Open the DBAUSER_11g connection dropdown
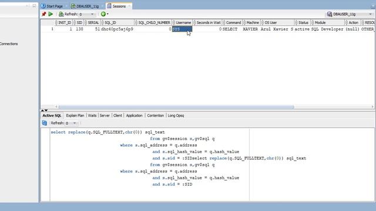376x211 pixels. pyautogui.click(x=371, y=14)
